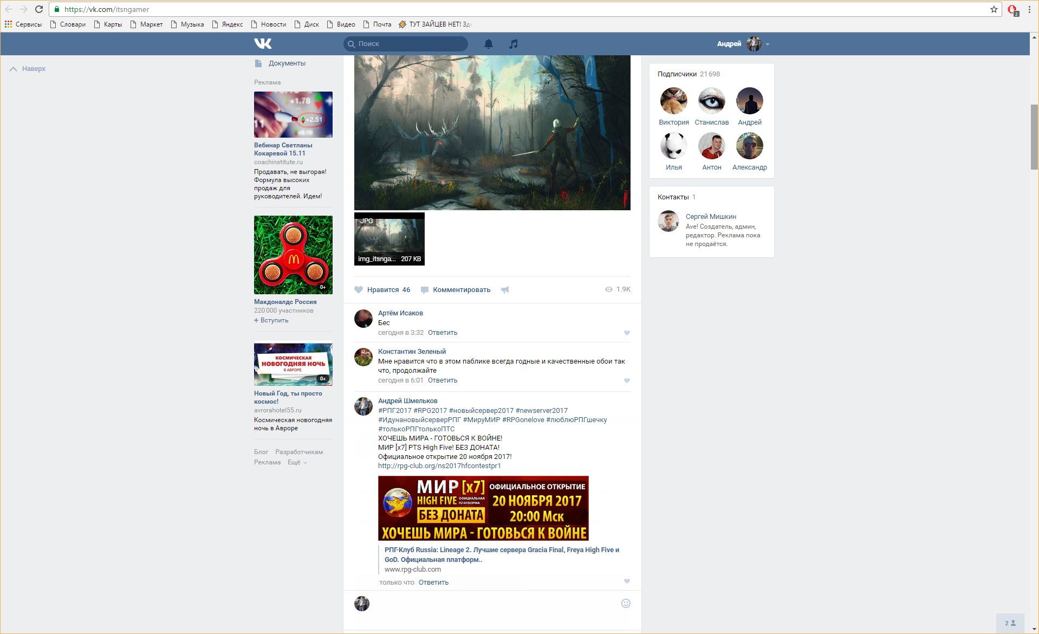Viewport: 1039px width, 634px height.
Task: Like Константин Зеленый's comment heart
Action: [x=627, y=381]
